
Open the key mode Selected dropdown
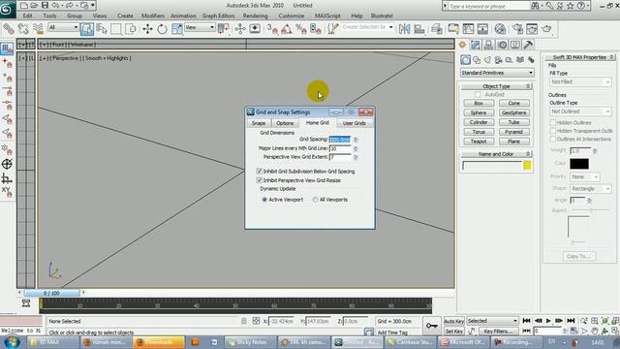492,321
